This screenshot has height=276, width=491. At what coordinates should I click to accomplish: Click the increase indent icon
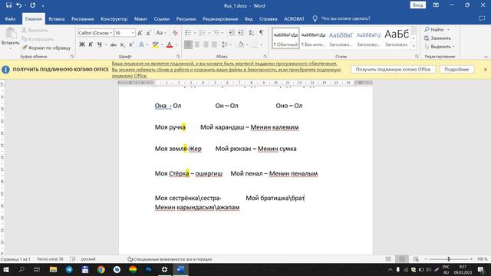[240, 33]
